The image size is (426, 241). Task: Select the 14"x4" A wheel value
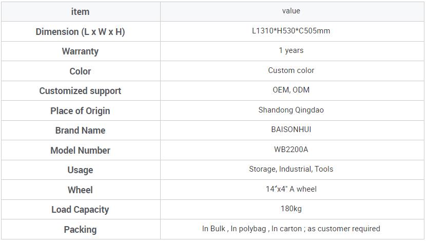(291, 189)
